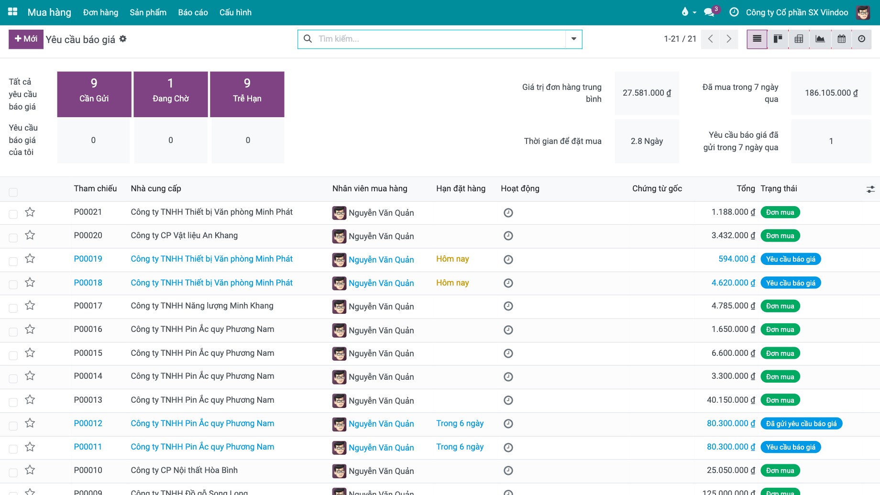
Task: Switch to the list view
Action: [x=757, y=39]
